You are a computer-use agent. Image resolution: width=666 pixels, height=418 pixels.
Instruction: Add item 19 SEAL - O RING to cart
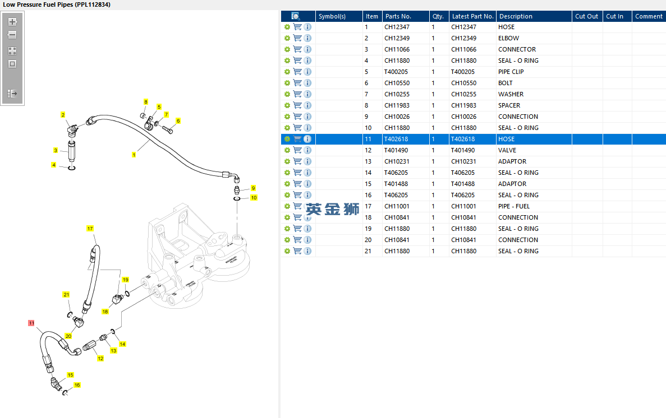pos(297,229)
